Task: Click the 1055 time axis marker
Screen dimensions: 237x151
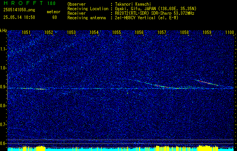Action: pyautogui.click(x=117, y=32)
